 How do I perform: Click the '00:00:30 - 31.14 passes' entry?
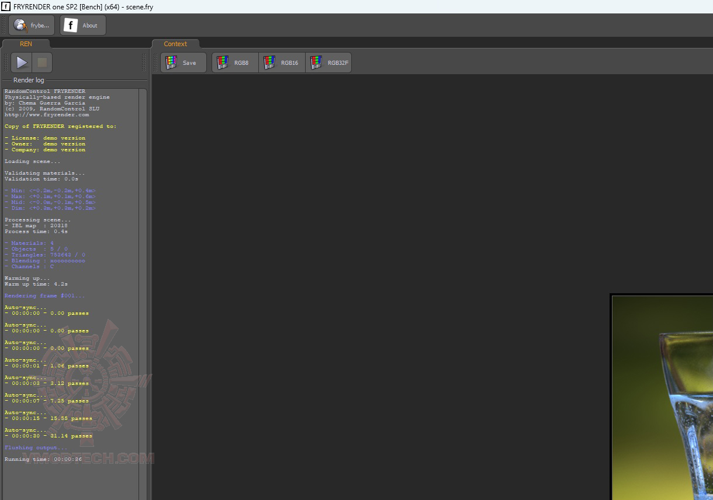pyautogui.click(x=49, y=436)
